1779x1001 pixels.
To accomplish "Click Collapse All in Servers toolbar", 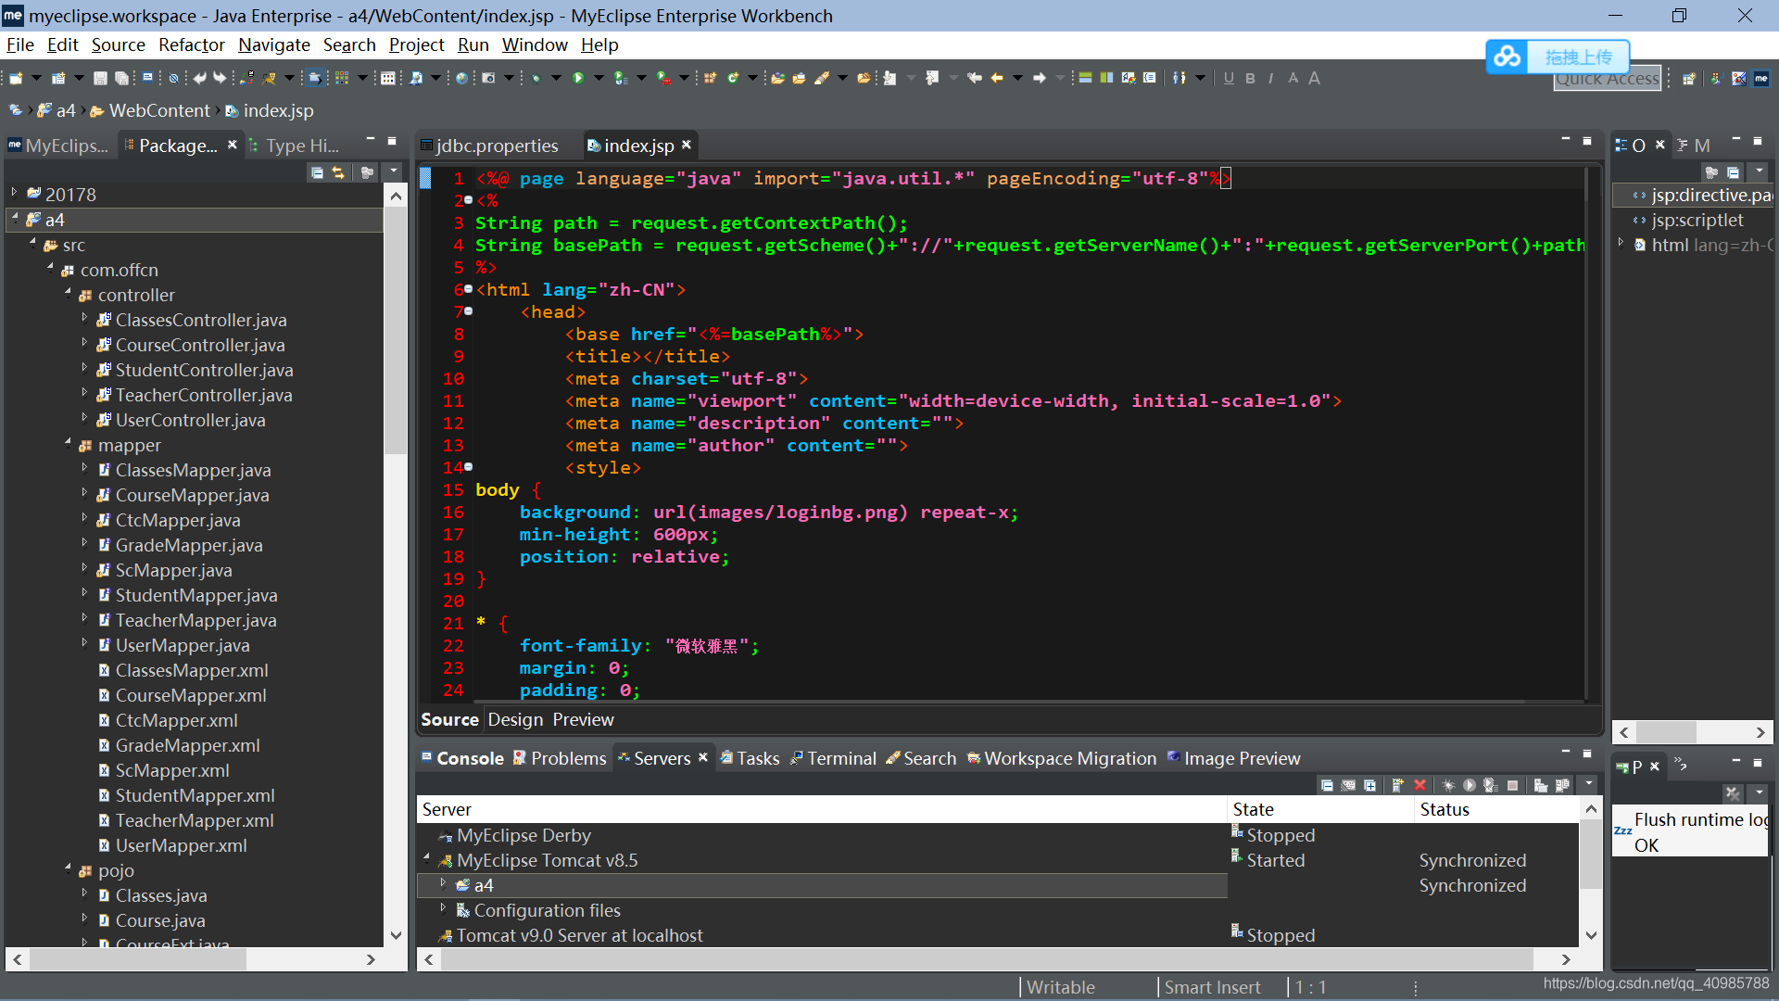I will tap(1327, 785).
